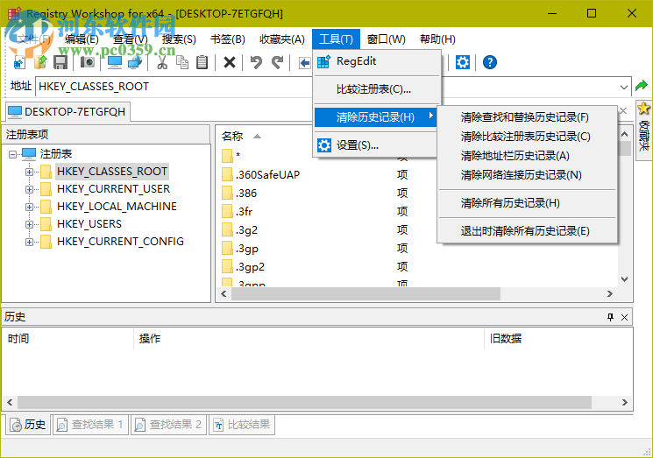
Task: Select HKEY_LOCAL_MACHINE in the tree
Action: [117, 207]
